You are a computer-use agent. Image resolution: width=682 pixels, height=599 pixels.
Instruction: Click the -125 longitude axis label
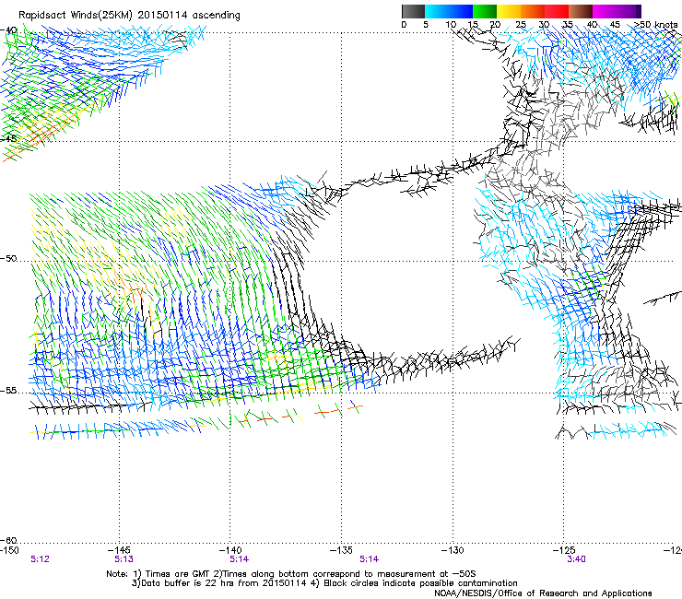[x=564, y=550]
